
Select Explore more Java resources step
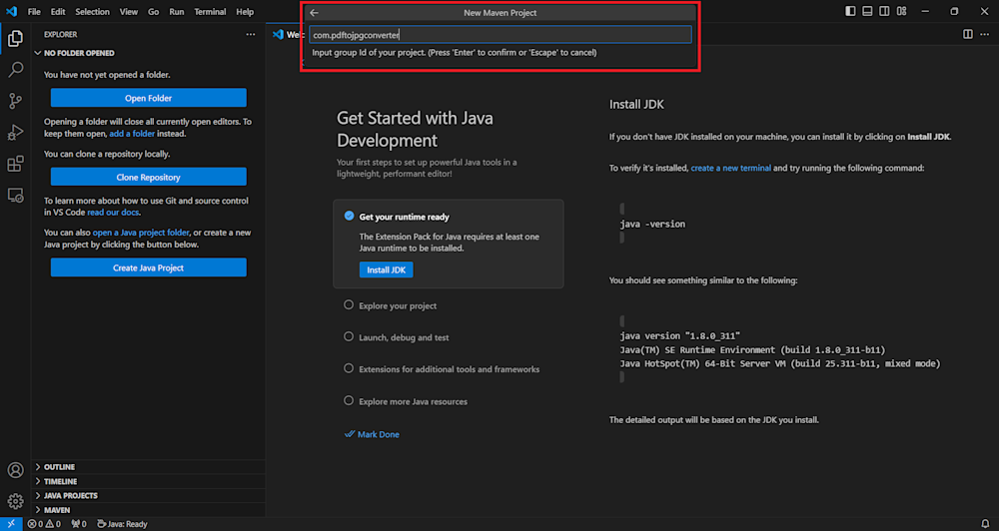point(413,402)
